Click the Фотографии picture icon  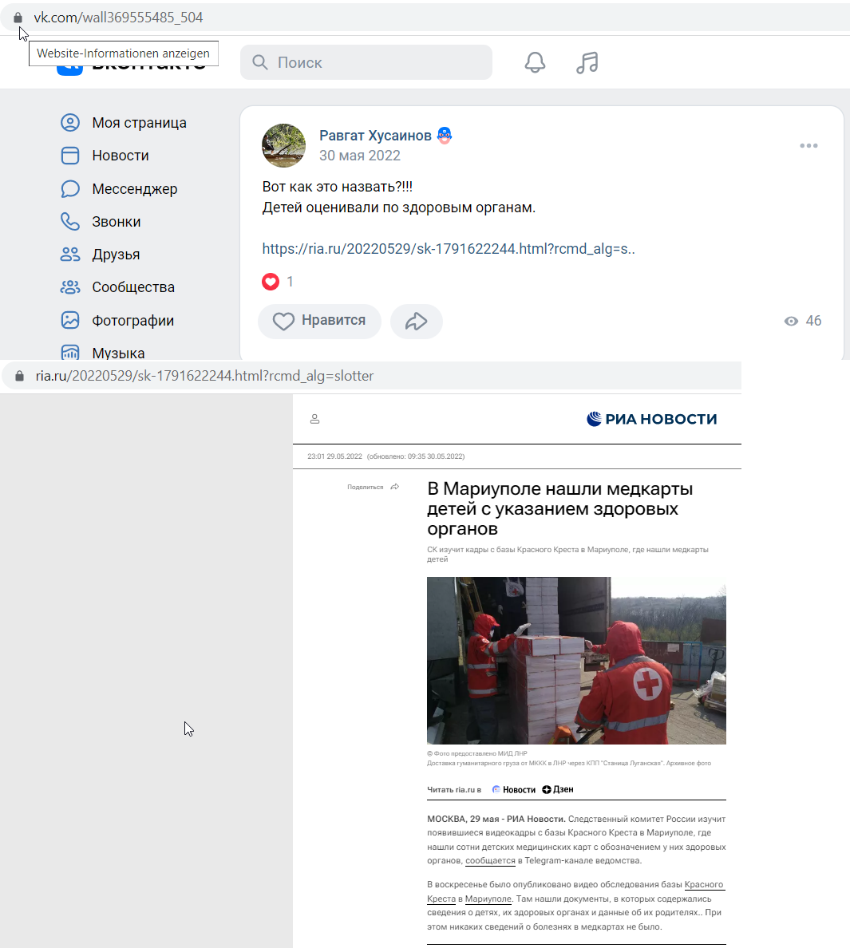coord(70,321)
